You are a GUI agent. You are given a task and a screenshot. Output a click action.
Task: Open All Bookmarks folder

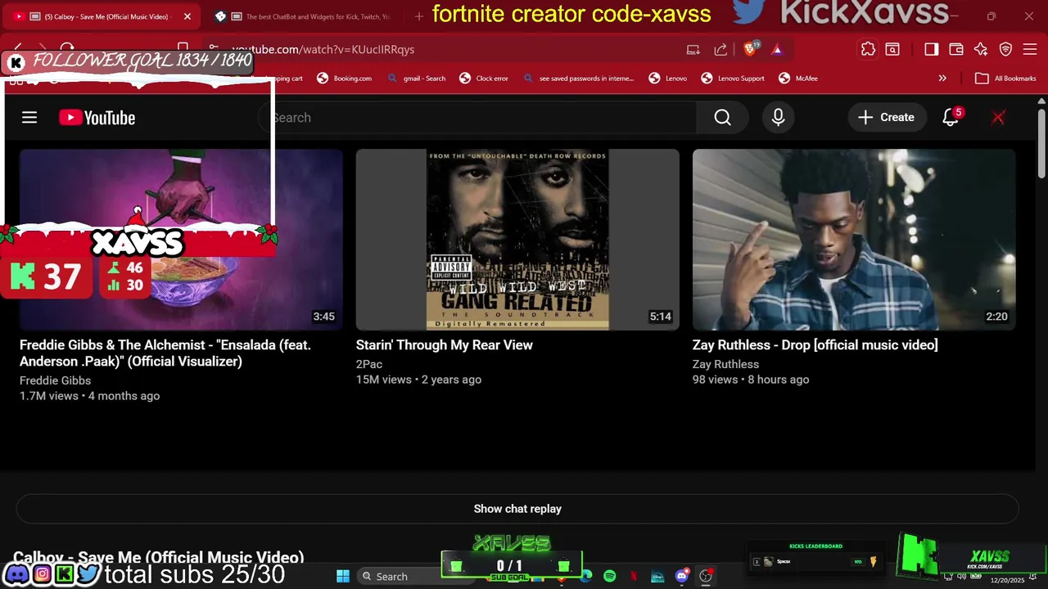pos(1005,79)
